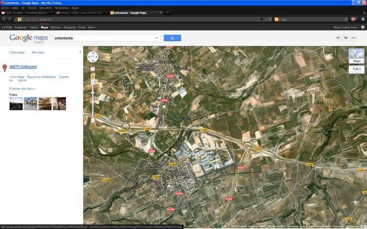Screen dimensions: 367x229
Task: Switch map view with the Mapa toggle
Action: click(x=356, y=56)
